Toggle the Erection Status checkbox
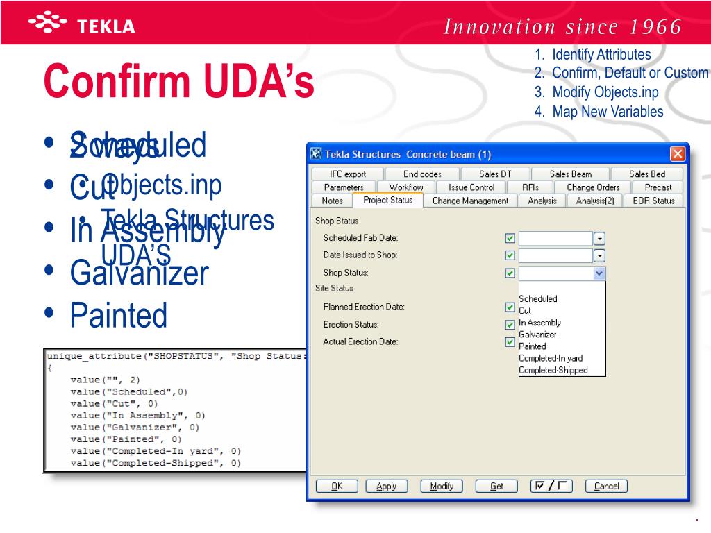 click(x=510, y=325)
